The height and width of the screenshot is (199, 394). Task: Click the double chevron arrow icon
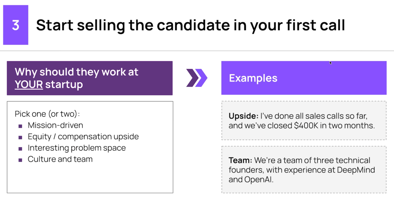click(197, 78)
